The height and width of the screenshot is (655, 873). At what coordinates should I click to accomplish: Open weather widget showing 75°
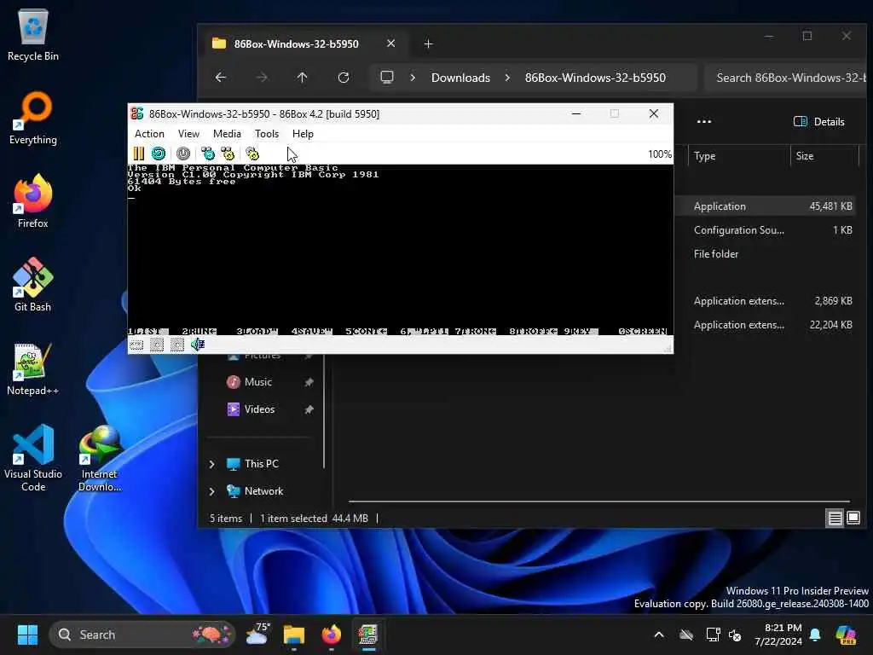coord(257,635)
